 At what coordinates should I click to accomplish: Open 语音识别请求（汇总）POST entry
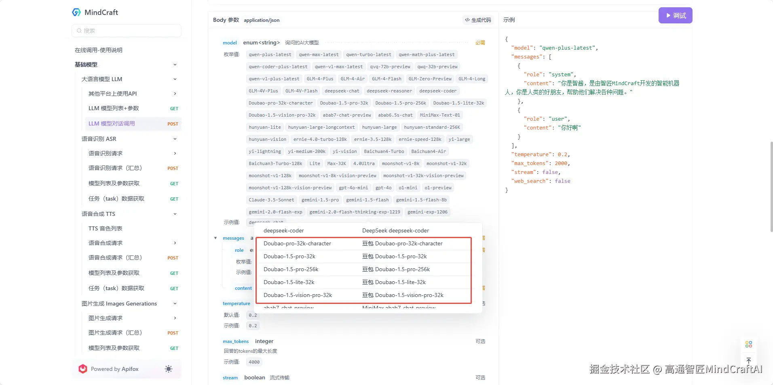(133, 168)
